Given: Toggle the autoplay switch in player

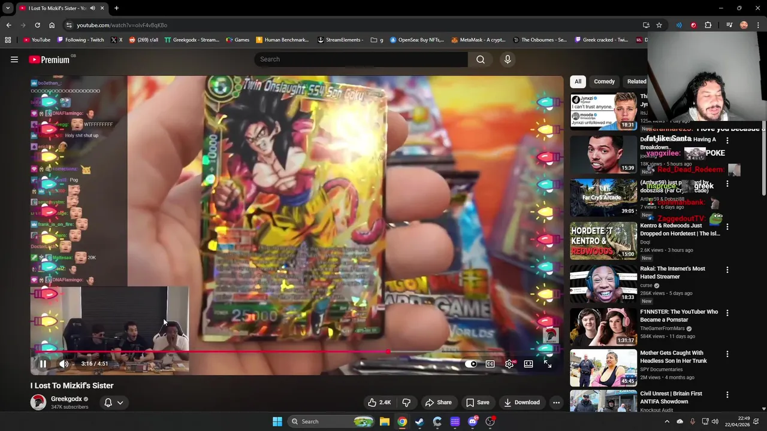Looking at the screenshot, I should (x=471, y=364).
